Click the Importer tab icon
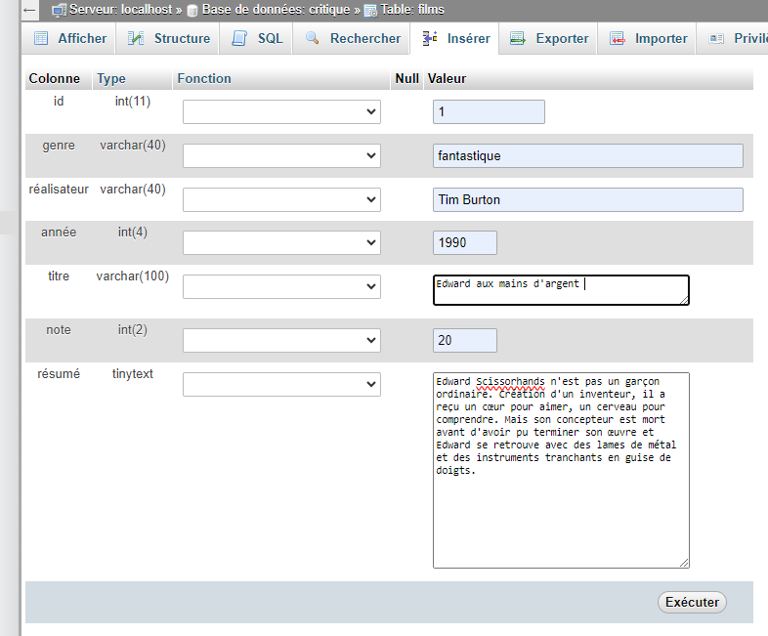 (618, 38)
